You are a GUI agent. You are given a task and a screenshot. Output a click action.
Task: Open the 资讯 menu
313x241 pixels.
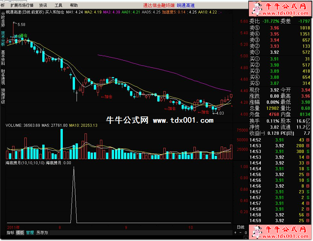coord(43,5)
